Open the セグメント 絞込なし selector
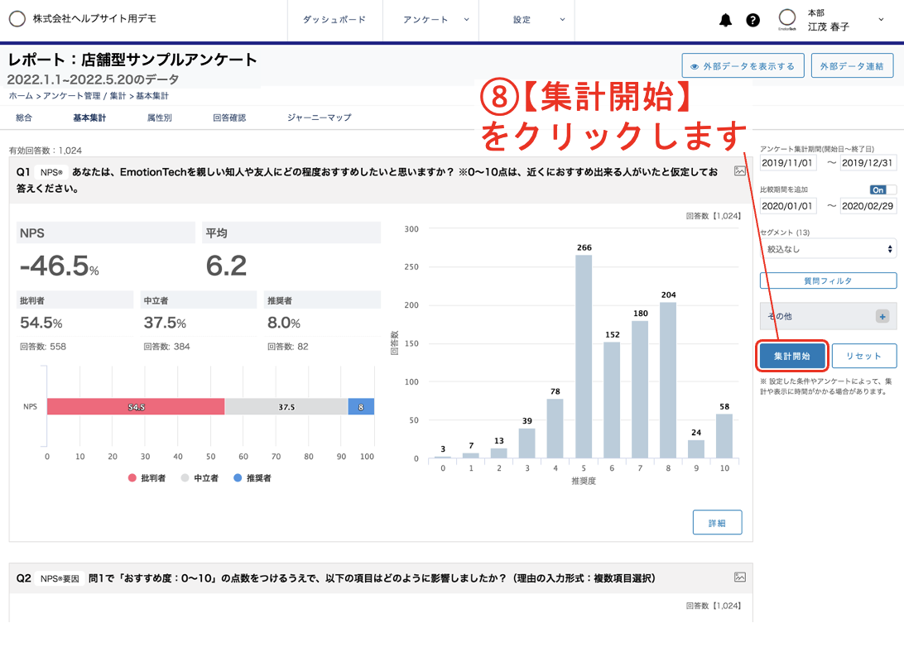The width and height of the screenshot is (904, 647). [827, 248]
